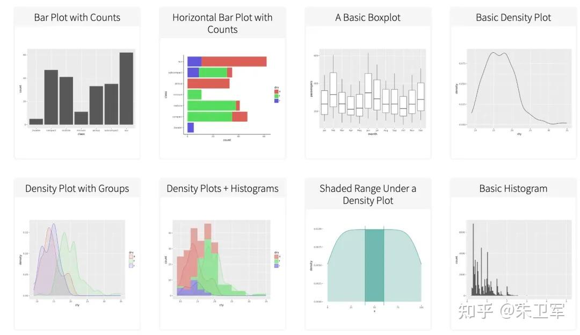Click the tallest bar in the Bar Plot with Counts chart
The height and width of the screenshot is (335, 580).
(x=126, y=89)
